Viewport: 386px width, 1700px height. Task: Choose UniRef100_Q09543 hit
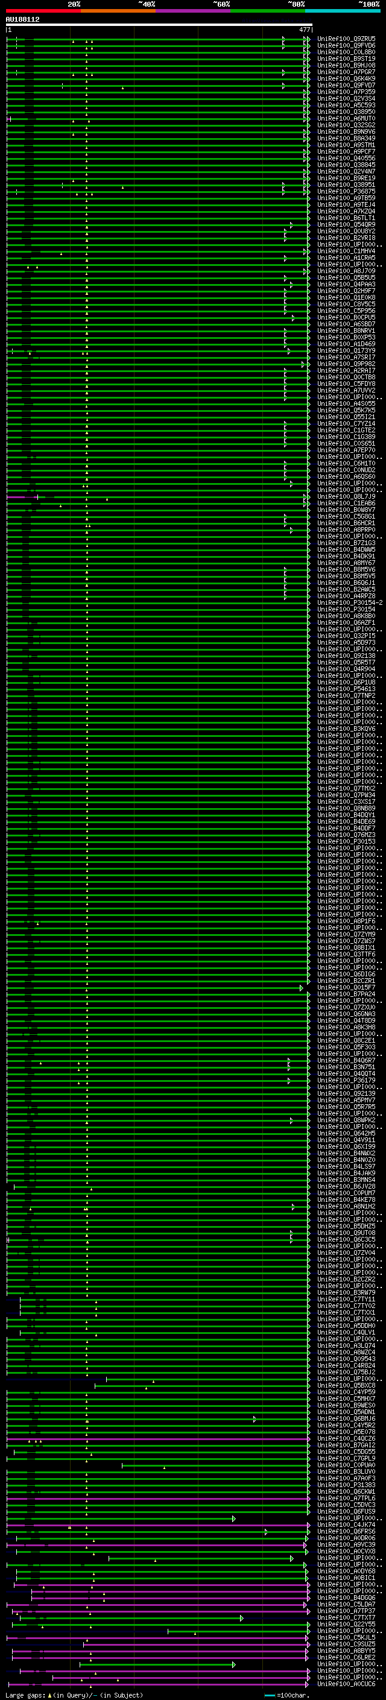(346, 1359)
